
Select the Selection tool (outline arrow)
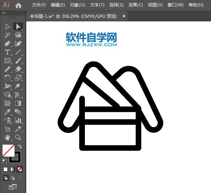point(7,27)
